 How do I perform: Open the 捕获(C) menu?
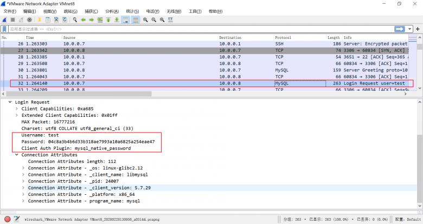tap(91, 11)
